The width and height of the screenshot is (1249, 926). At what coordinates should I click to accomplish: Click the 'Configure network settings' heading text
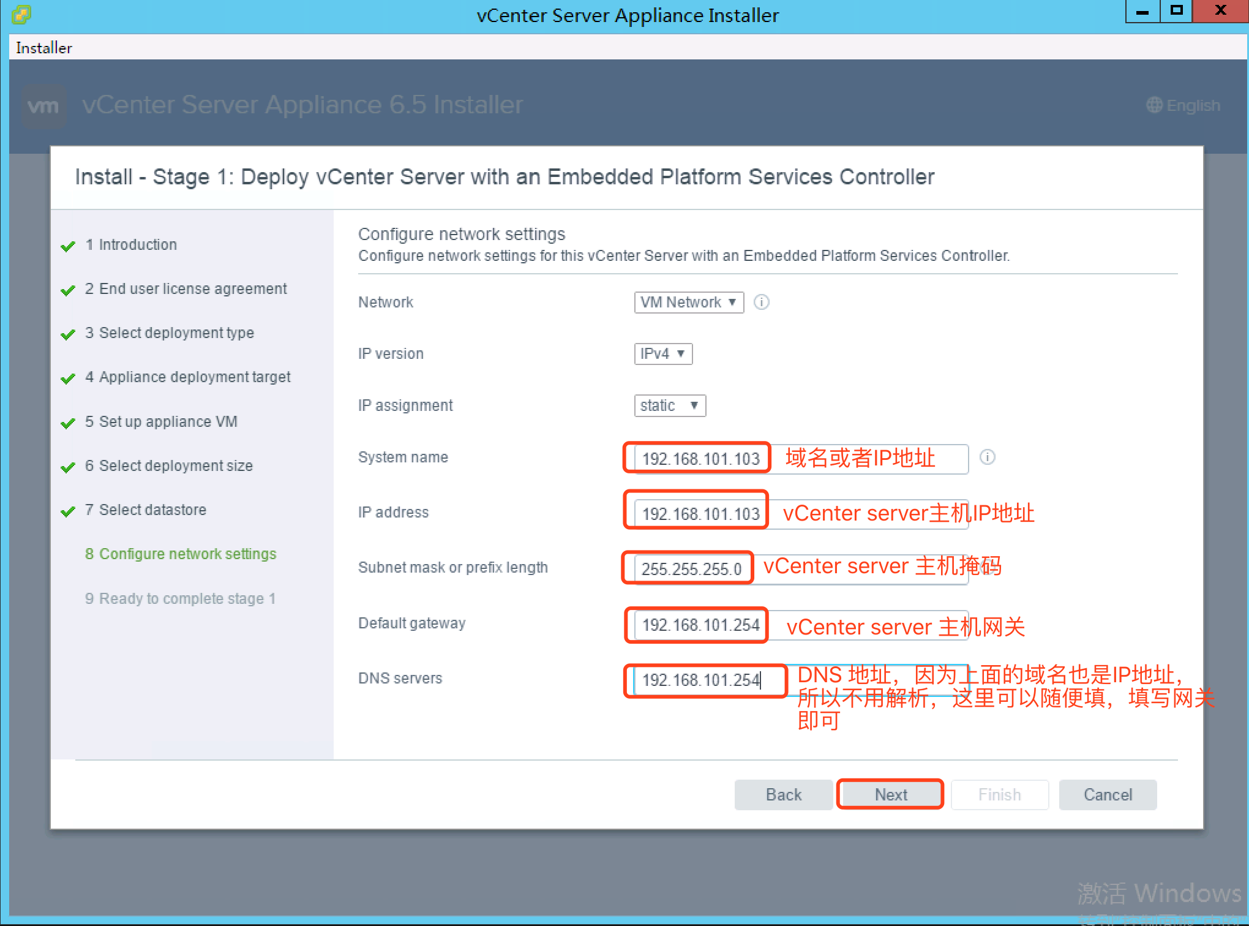462,234
